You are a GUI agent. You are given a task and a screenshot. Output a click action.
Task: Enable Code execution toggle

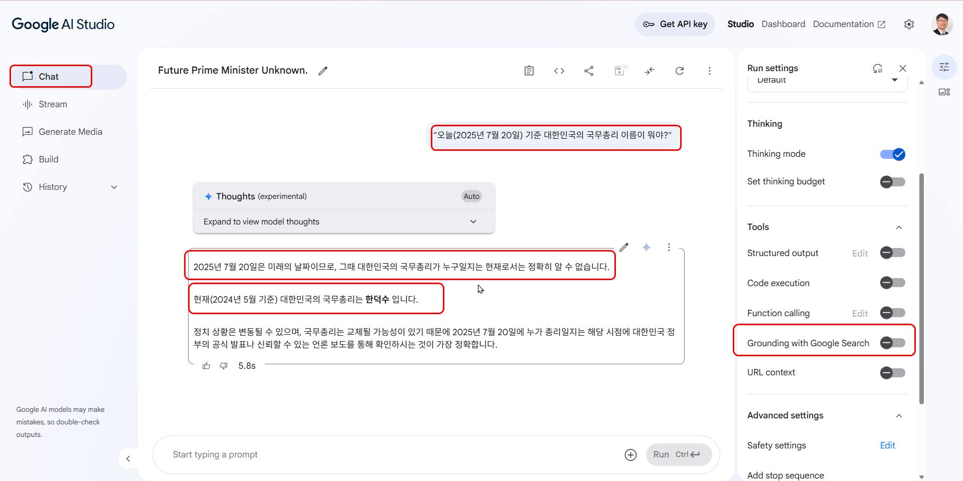pyautogui.click(x=893, y=283)
